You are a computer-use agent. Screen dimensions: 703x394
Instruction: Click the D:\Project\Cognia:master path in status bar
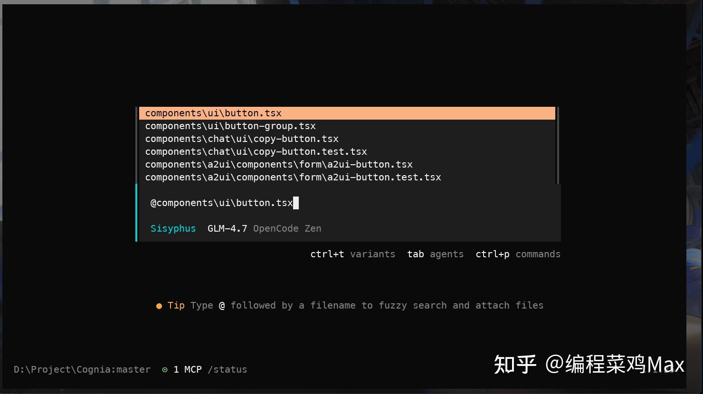[x=82, y=369]
